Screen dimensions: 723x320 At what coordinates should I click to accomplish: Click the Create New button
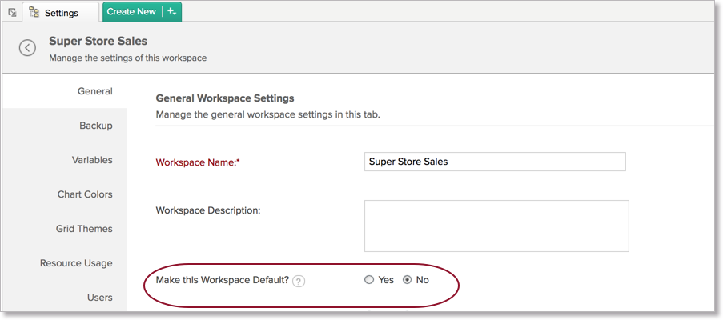pos(131,11)
